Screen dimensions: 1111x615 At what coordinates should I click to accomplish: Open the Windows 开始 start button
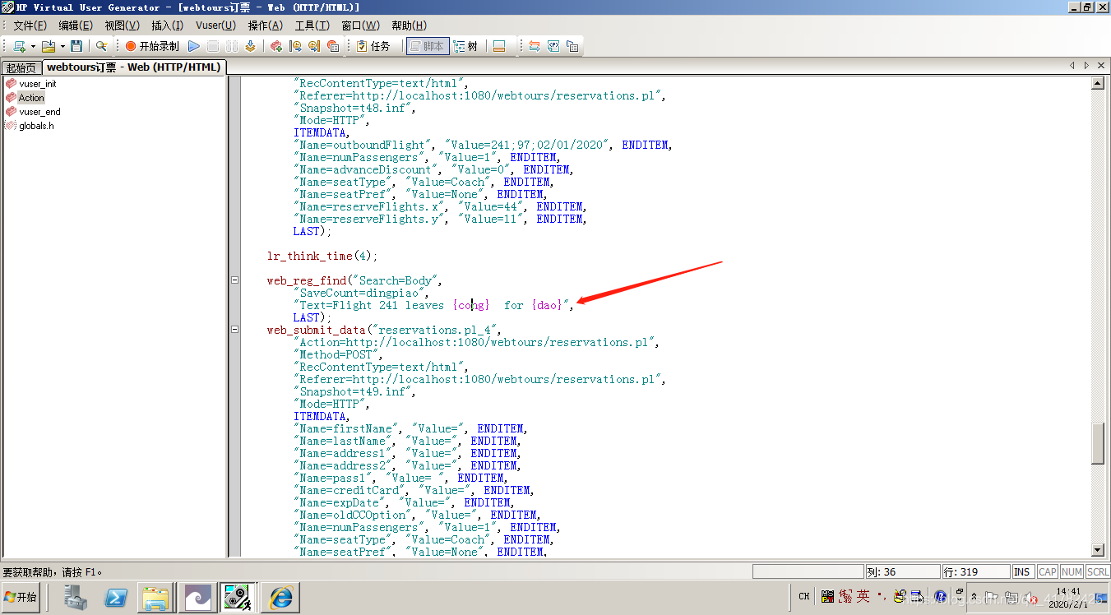point(21,597)
